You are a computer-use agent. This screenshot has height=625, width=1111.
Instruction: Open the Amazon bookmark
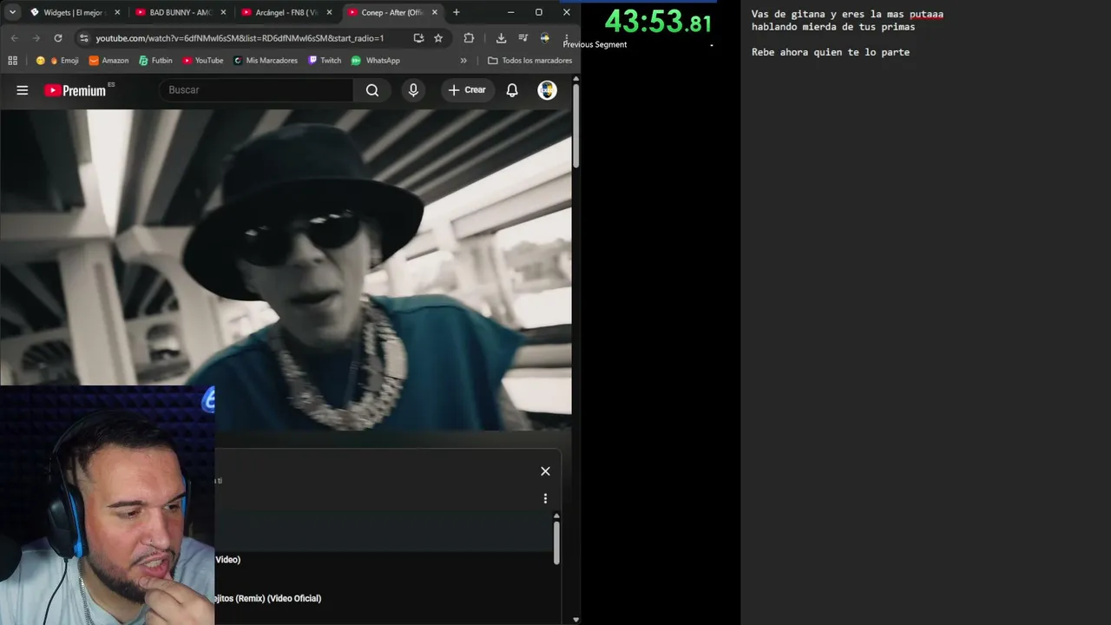pos(108,61)
